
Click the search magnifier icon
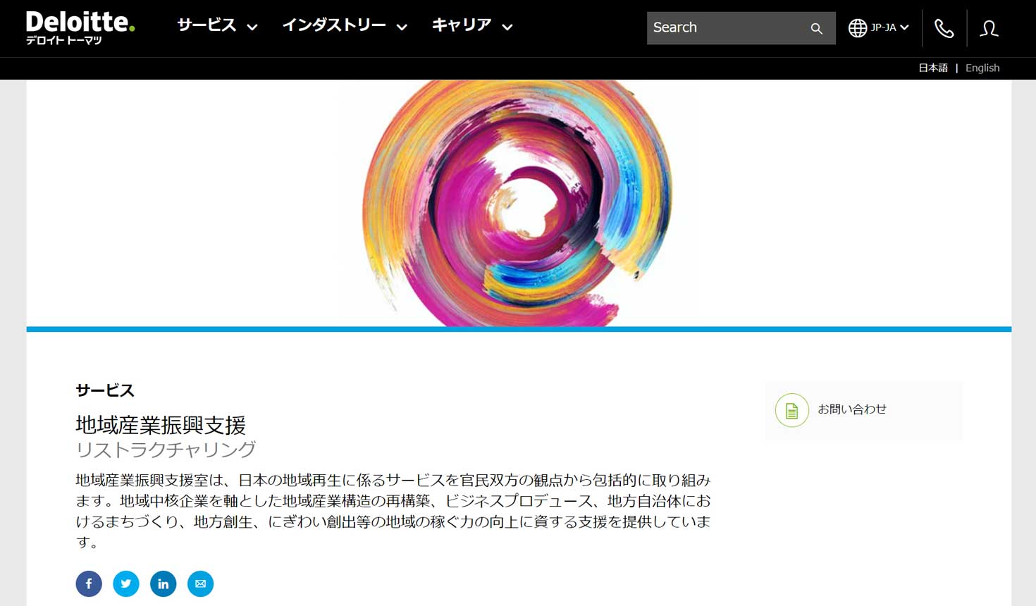coord(816,28)
